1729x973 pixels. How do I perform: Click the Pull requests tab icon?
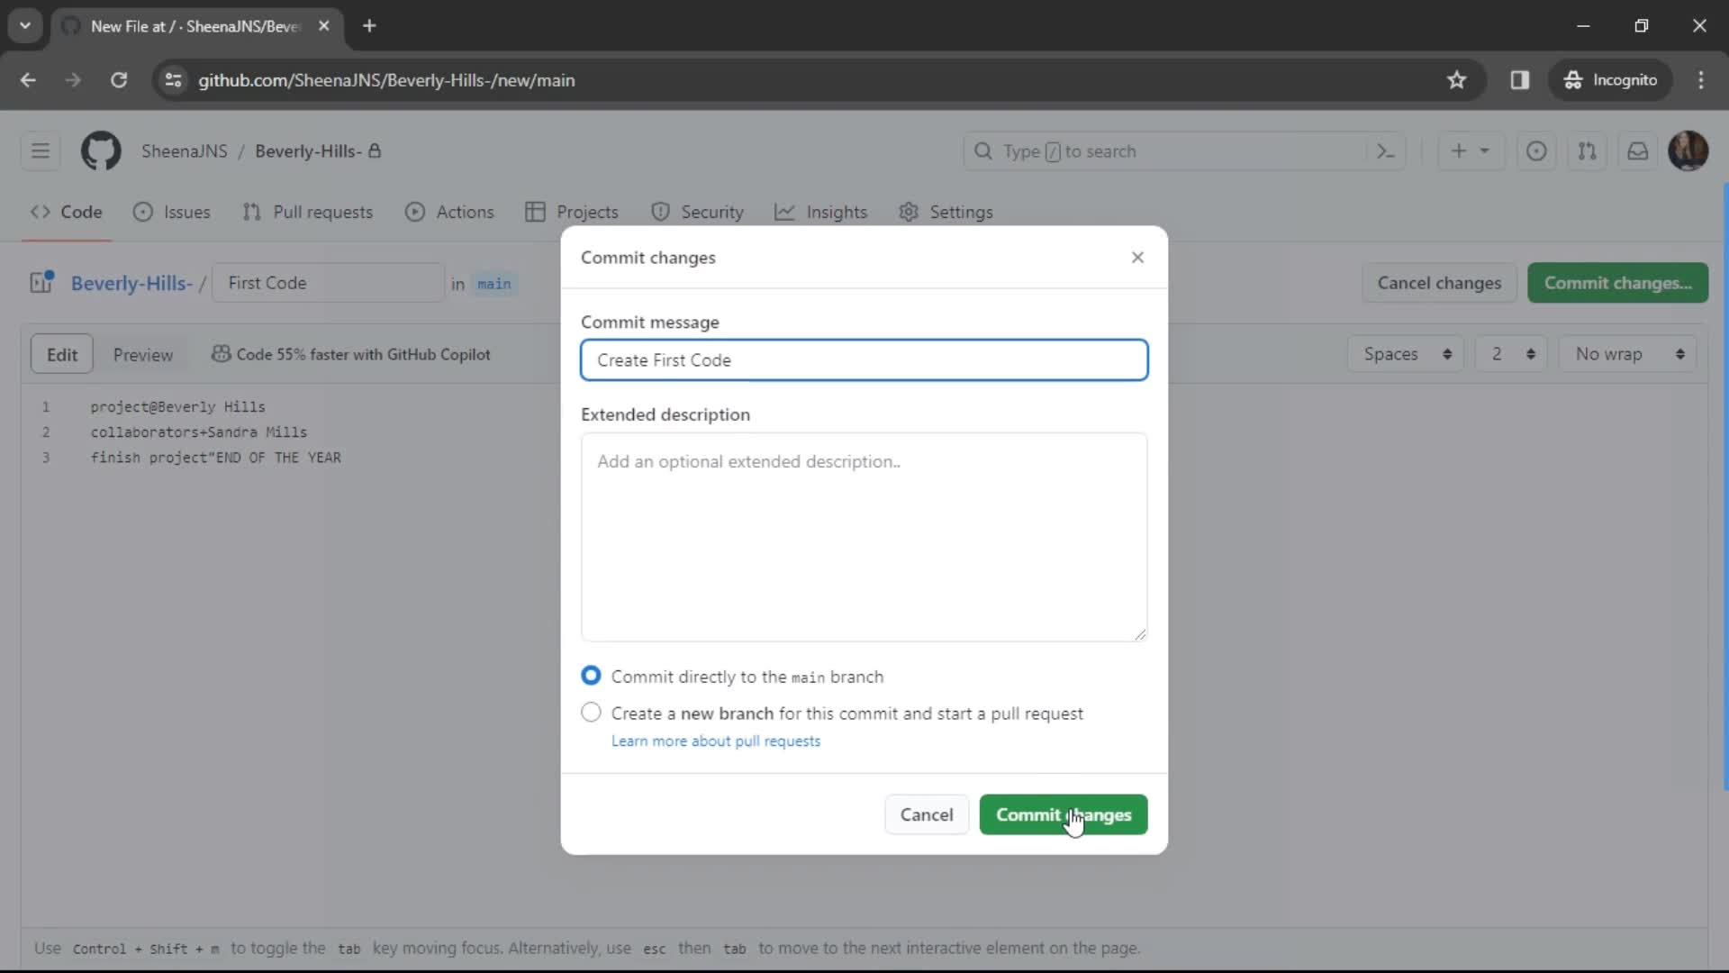[249, 212]
